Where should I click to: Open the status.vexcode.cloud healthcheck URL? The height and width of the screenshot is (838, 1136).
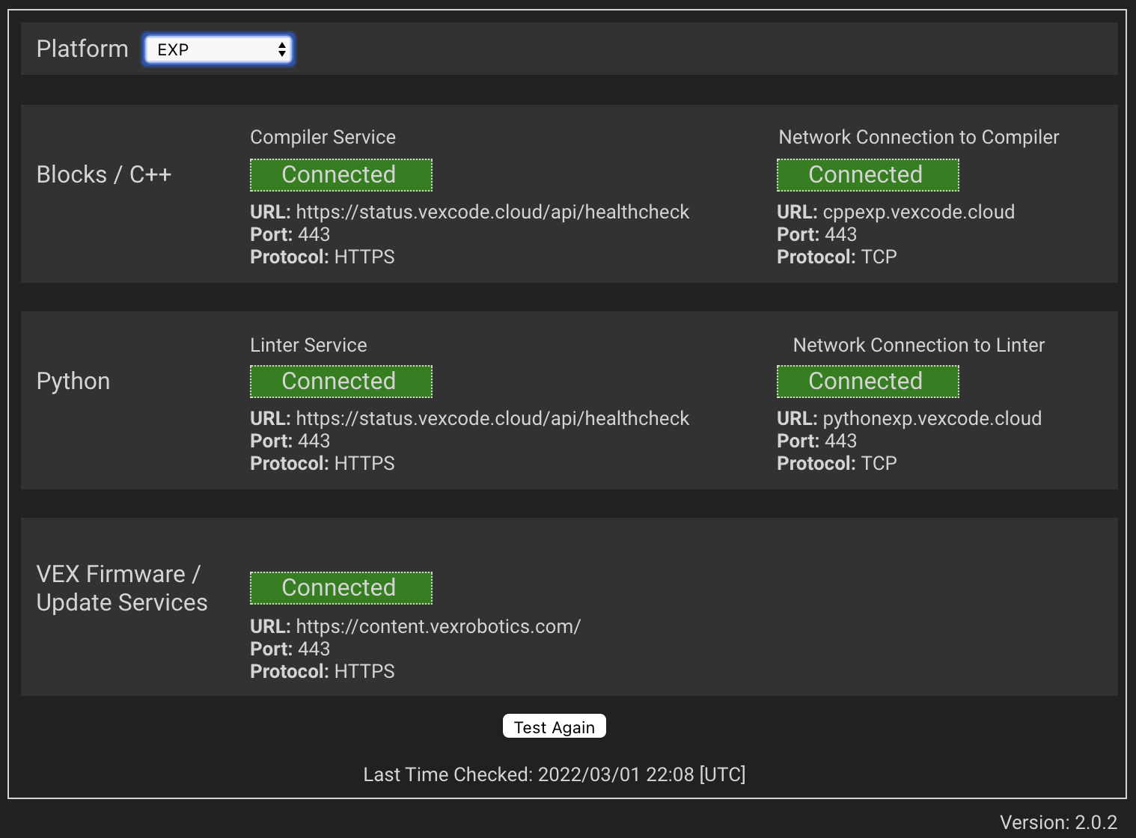click(x=492, y=212)
